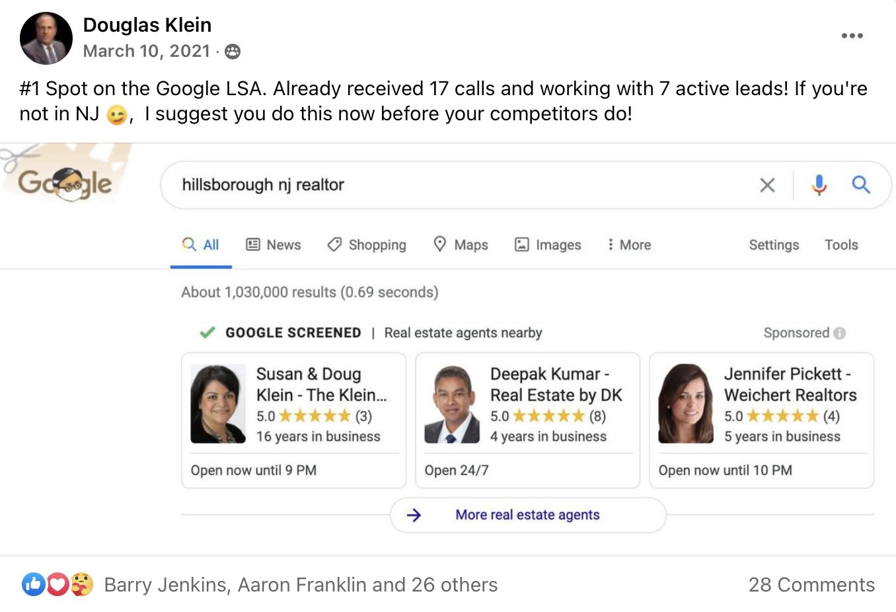Clear the search query with X
This screenshot has width=896, height=612.
click(x=767, y=185)
